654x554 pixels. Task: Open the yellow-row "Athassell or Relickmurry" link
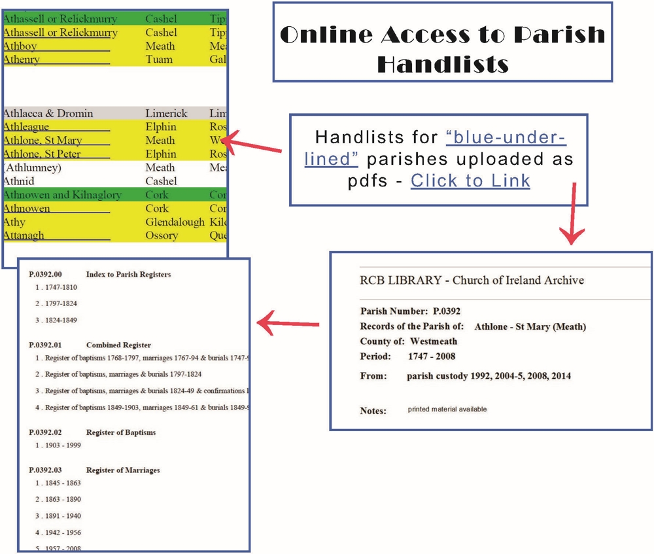coord(60,33)
